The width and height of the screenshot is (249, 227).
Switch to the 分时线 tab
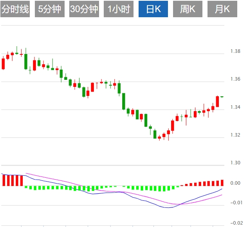click(15, 9)
